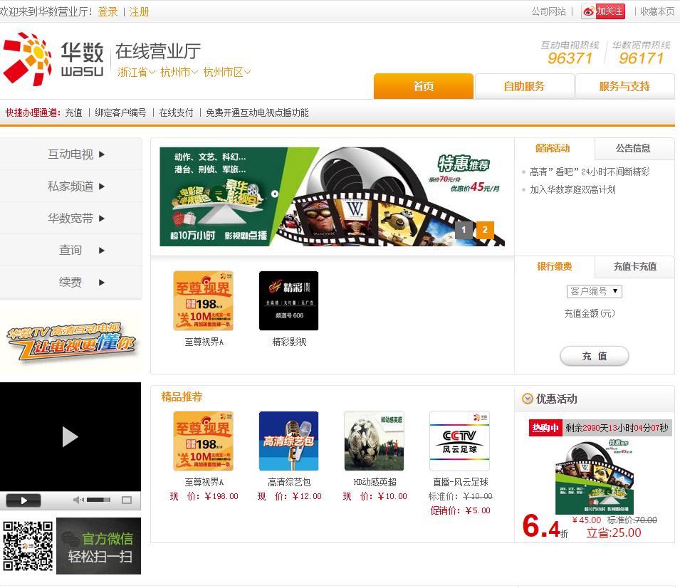Open HD动感英超 football product image
Screen dimensions: 680x588
point(375,441)
